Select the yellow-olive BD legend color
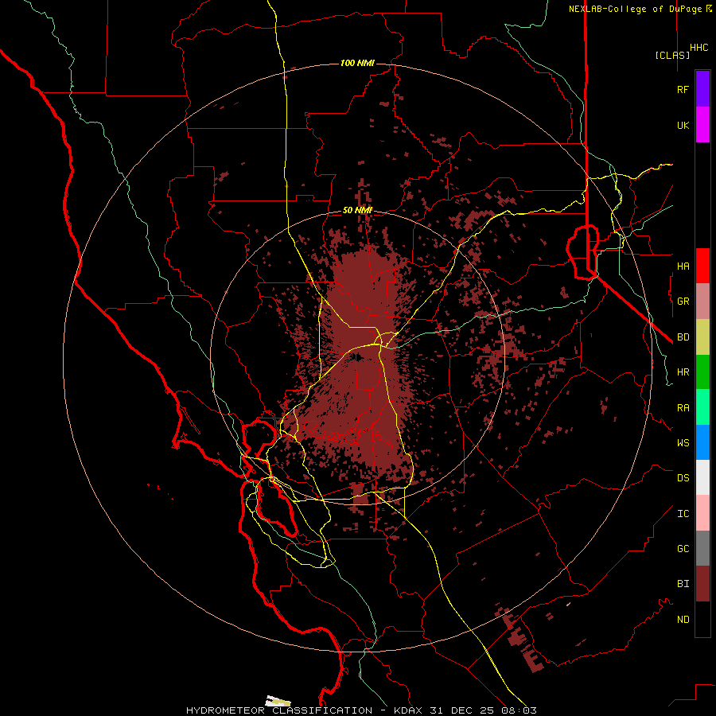This screenshot has height=716, width=716. click(x=702, y=337)
